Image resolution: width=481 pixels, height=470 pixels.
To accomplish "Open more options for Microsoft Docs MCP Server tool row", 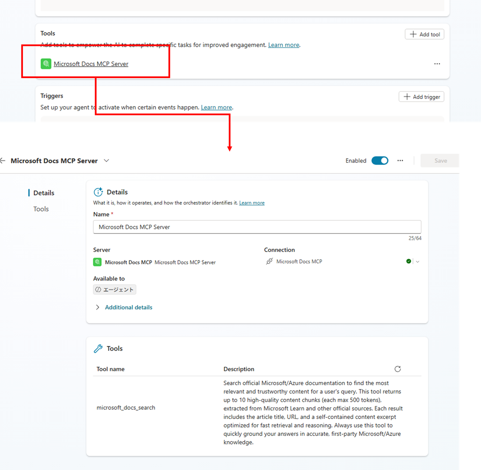I will (437, 64).
